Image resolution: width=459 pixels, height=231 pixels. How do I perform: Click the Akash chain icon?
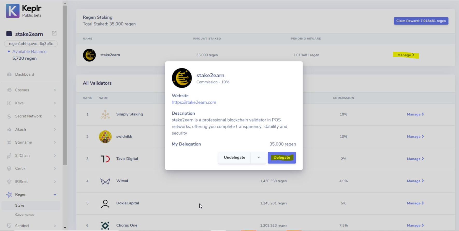click(9, 129)
